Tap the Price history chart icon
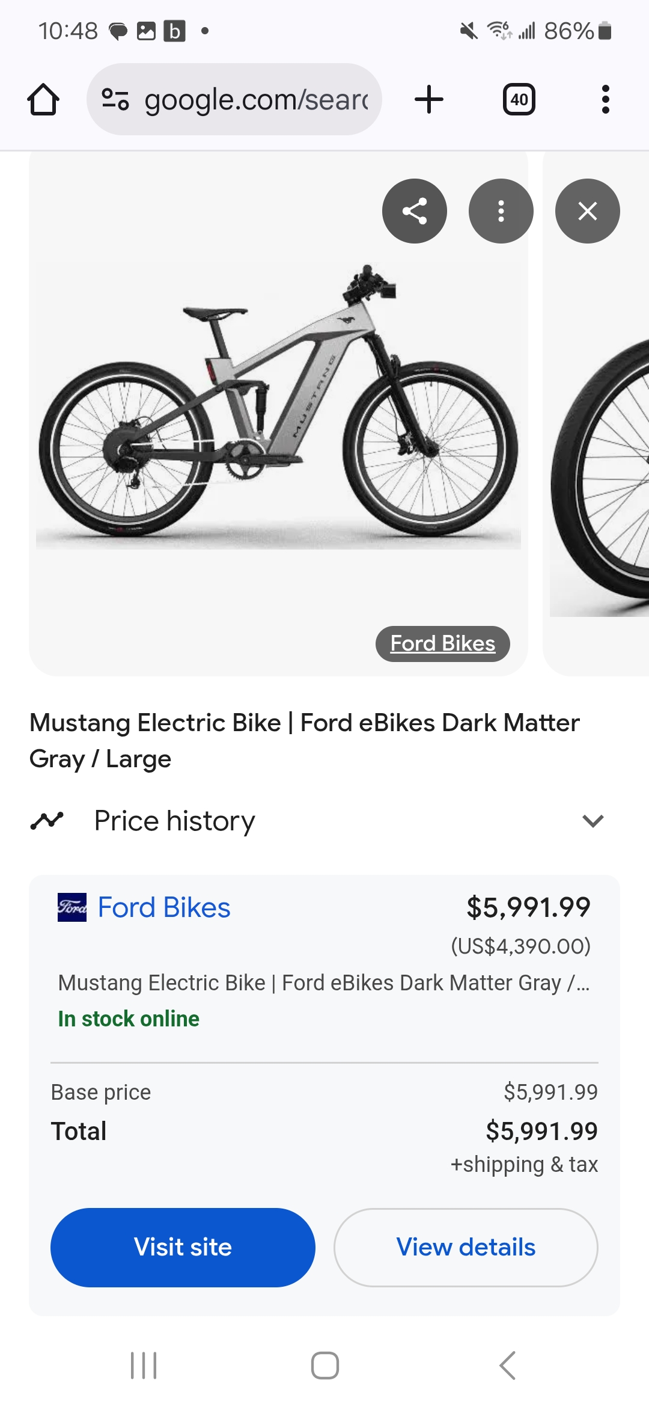649x1407 pixels. (x=47, y=821)
